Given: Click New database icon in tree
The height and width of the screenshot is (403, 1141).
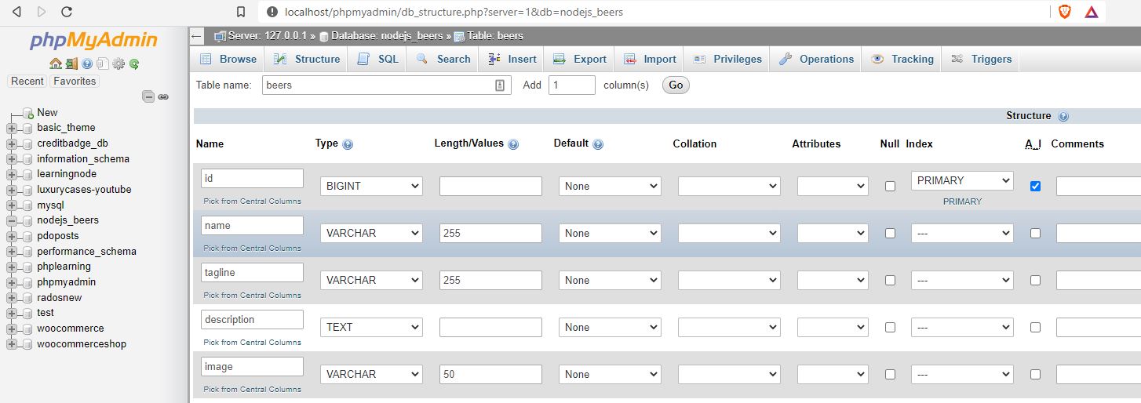Looking at the screenshot, I should [28, 113].
